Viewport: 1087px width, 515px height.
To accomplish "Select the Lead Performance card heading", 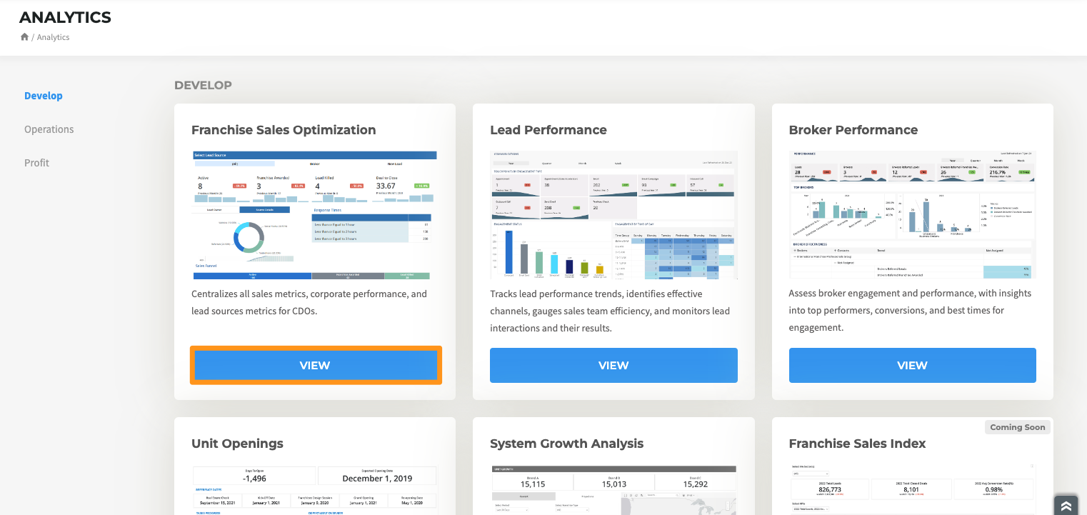I will pos(548,130).
